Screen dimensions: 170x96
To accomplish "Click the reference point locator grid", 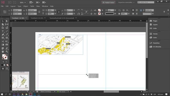I will click(x=5, y=12).
